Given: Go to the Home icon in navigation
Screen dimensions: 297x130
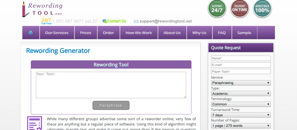Looking at the screenshot, I should click(31, 33).
